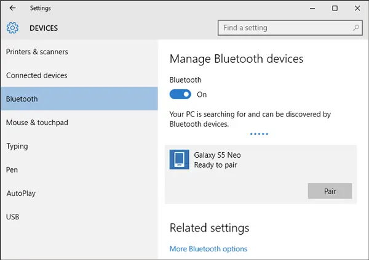The width and height of the screenshot is (369, 260).
Task: Open Mouse & touchpad settings
Action: pyautogui.click(x=37, y=123)
